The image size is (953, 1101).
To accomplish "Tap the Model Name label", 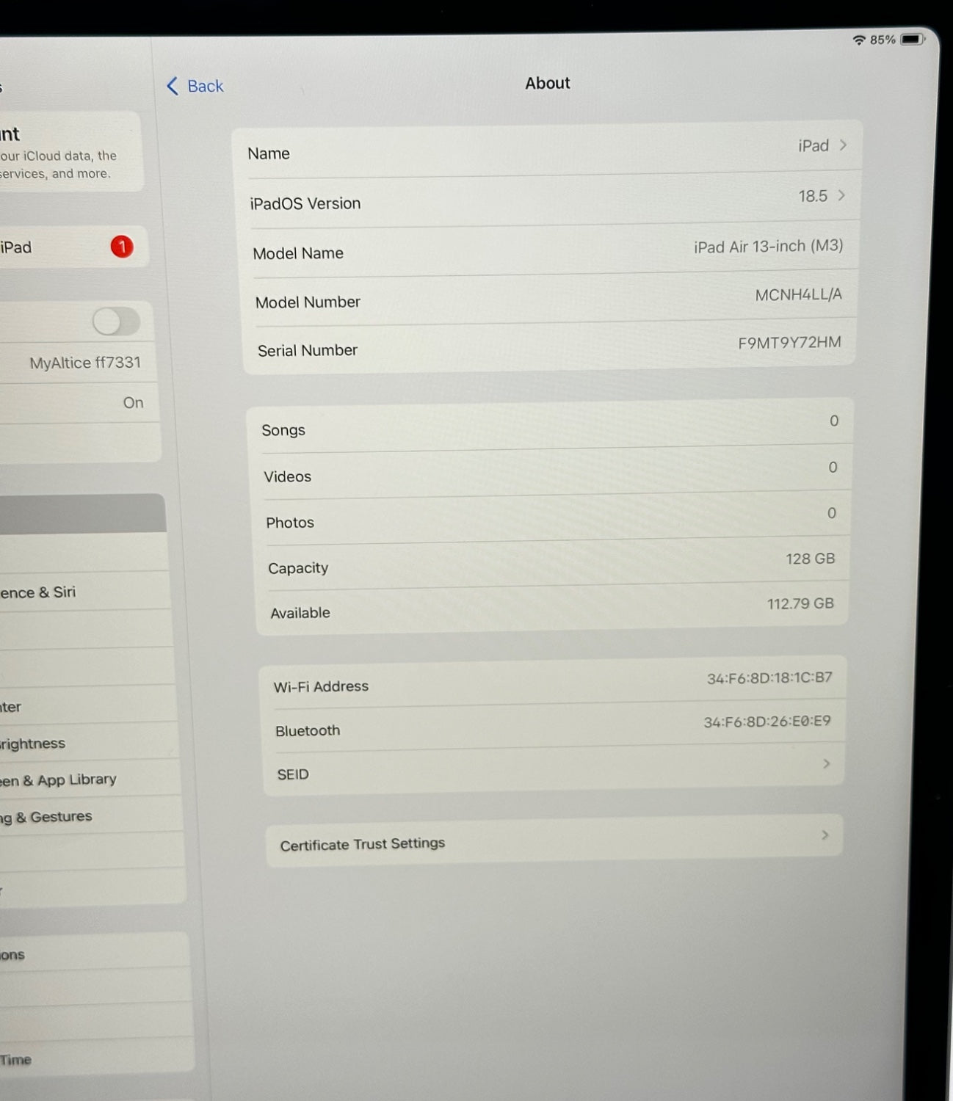I will 298,253.
